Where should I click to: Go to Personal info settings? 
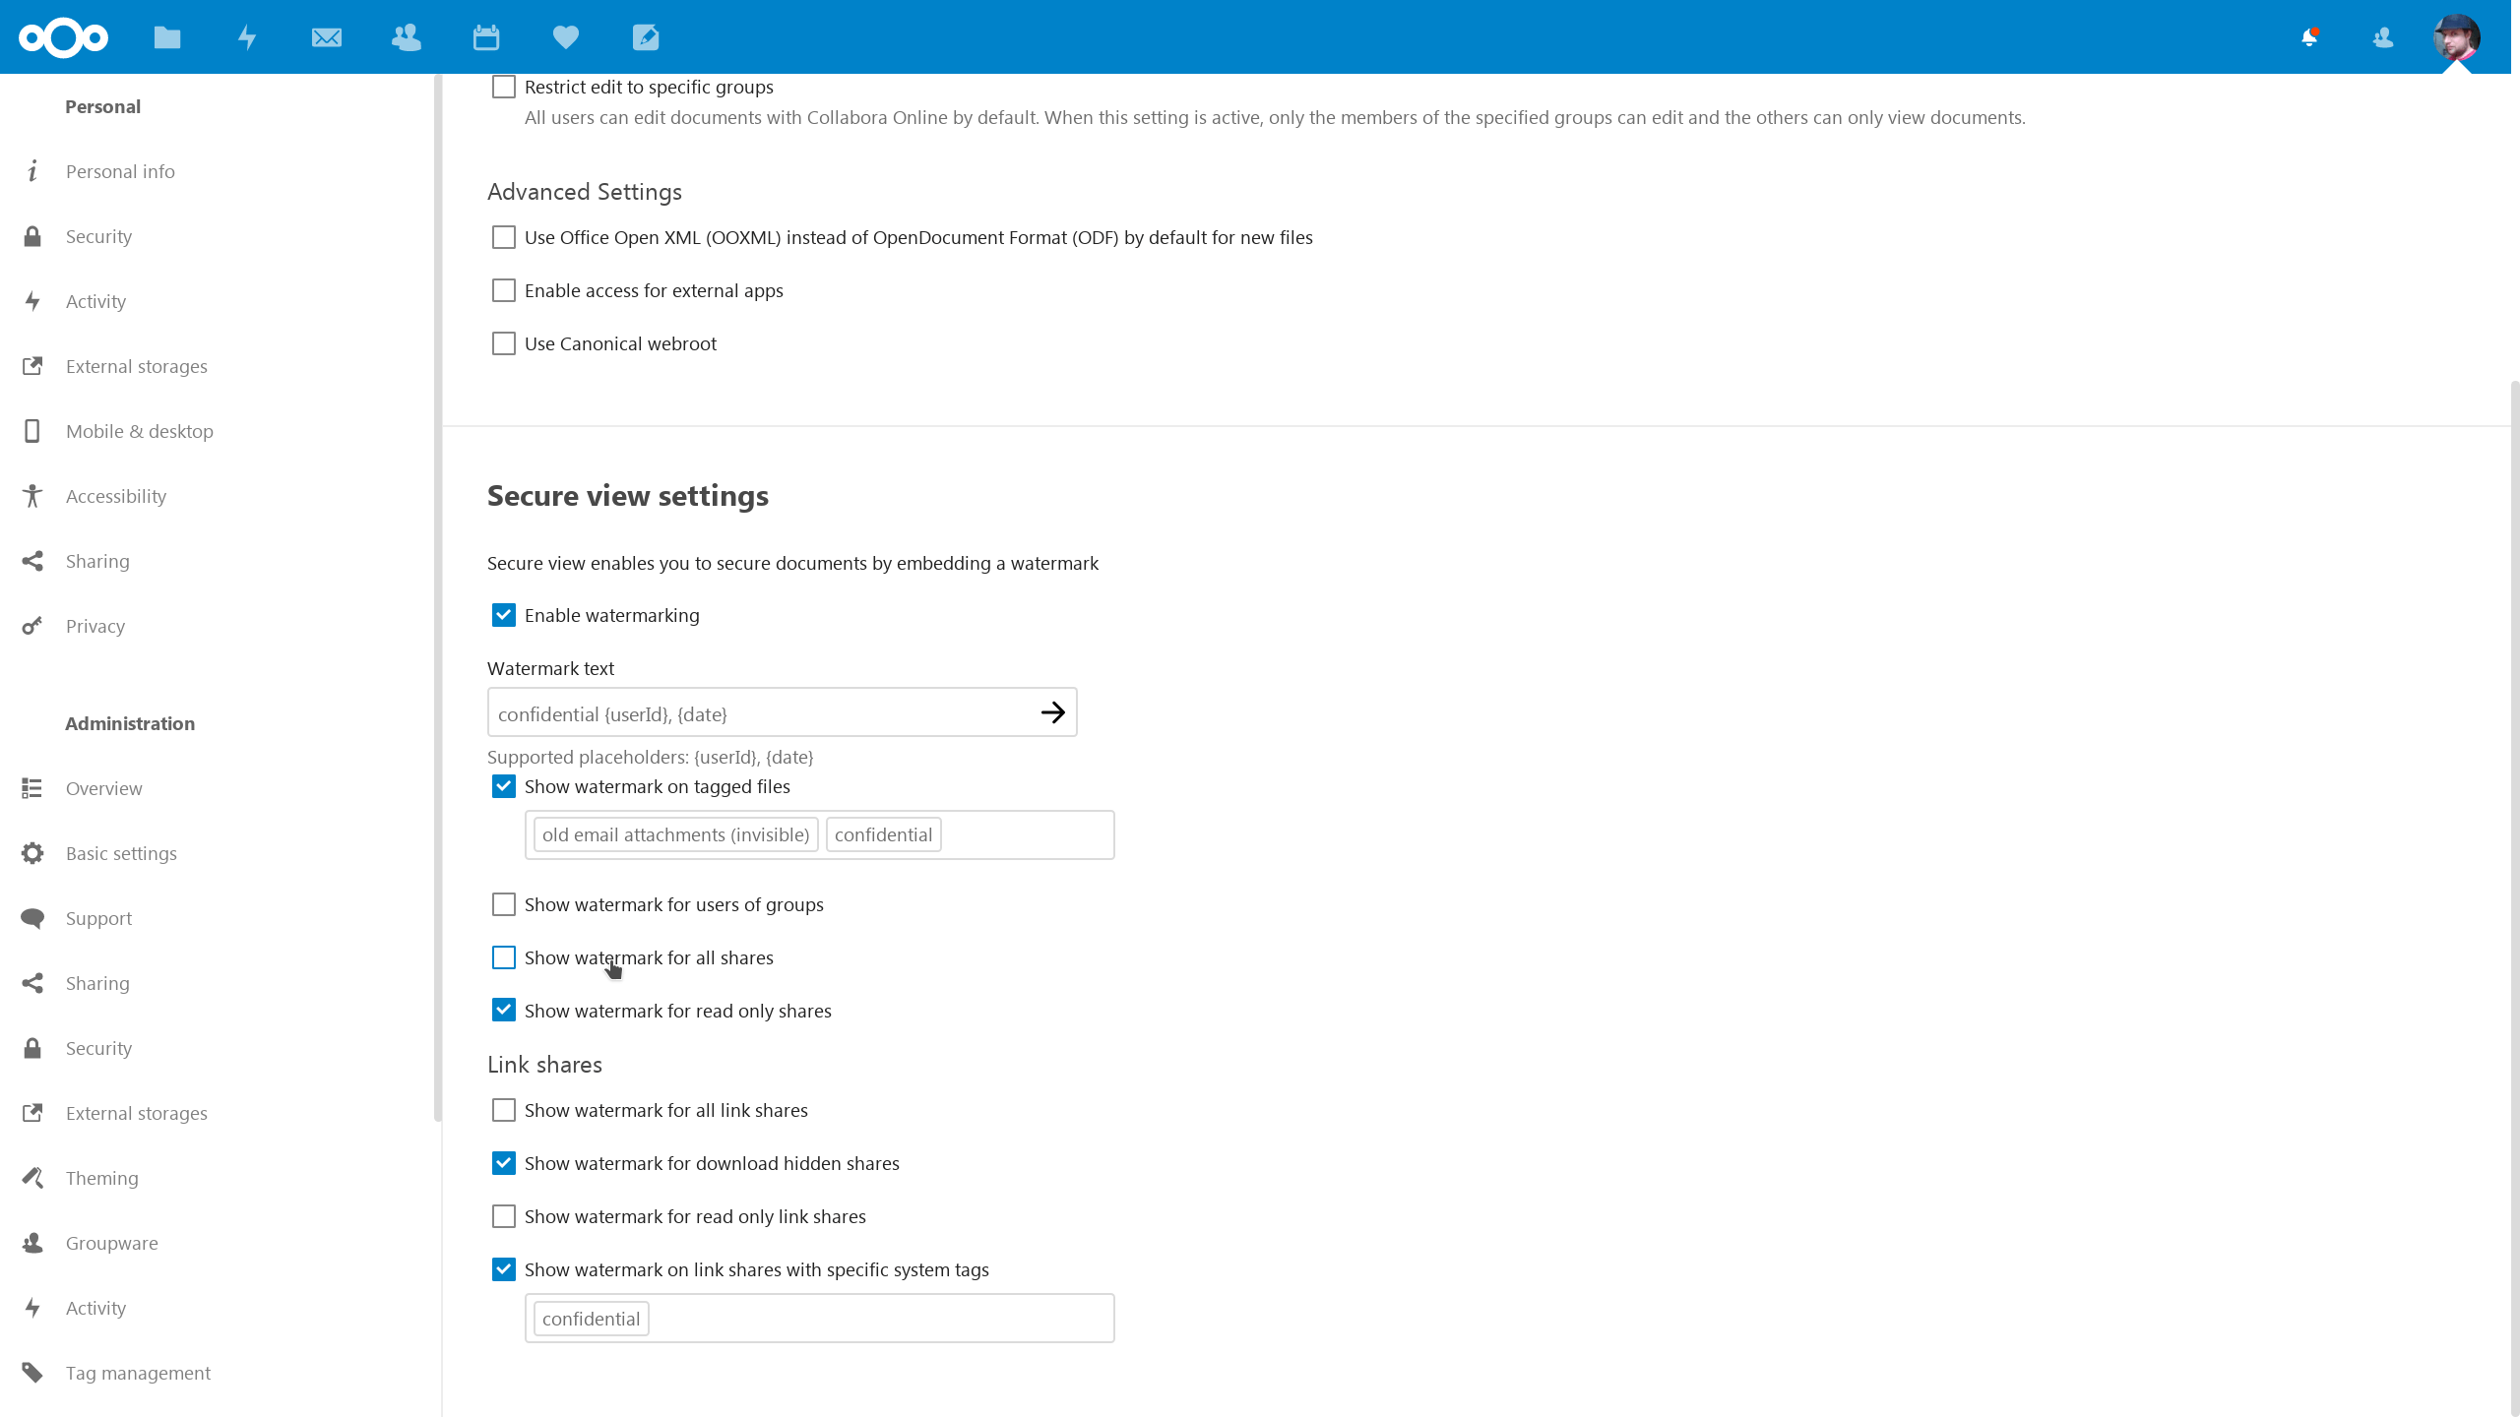pyautogui.click(x=120, y=171)
